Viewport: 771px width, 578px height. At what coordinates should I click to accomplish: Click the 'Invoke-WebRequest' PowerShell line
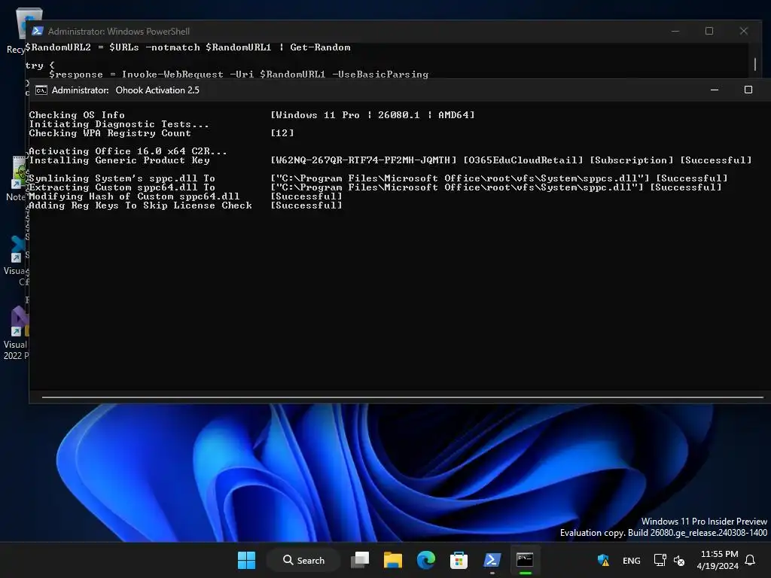point(239,75)
